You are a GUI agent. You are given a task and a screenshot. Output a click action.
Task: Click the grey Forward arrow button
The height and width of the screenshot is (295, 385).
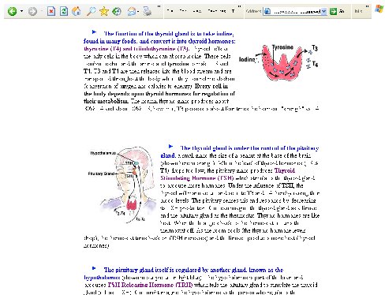click(x=32, y=11)
